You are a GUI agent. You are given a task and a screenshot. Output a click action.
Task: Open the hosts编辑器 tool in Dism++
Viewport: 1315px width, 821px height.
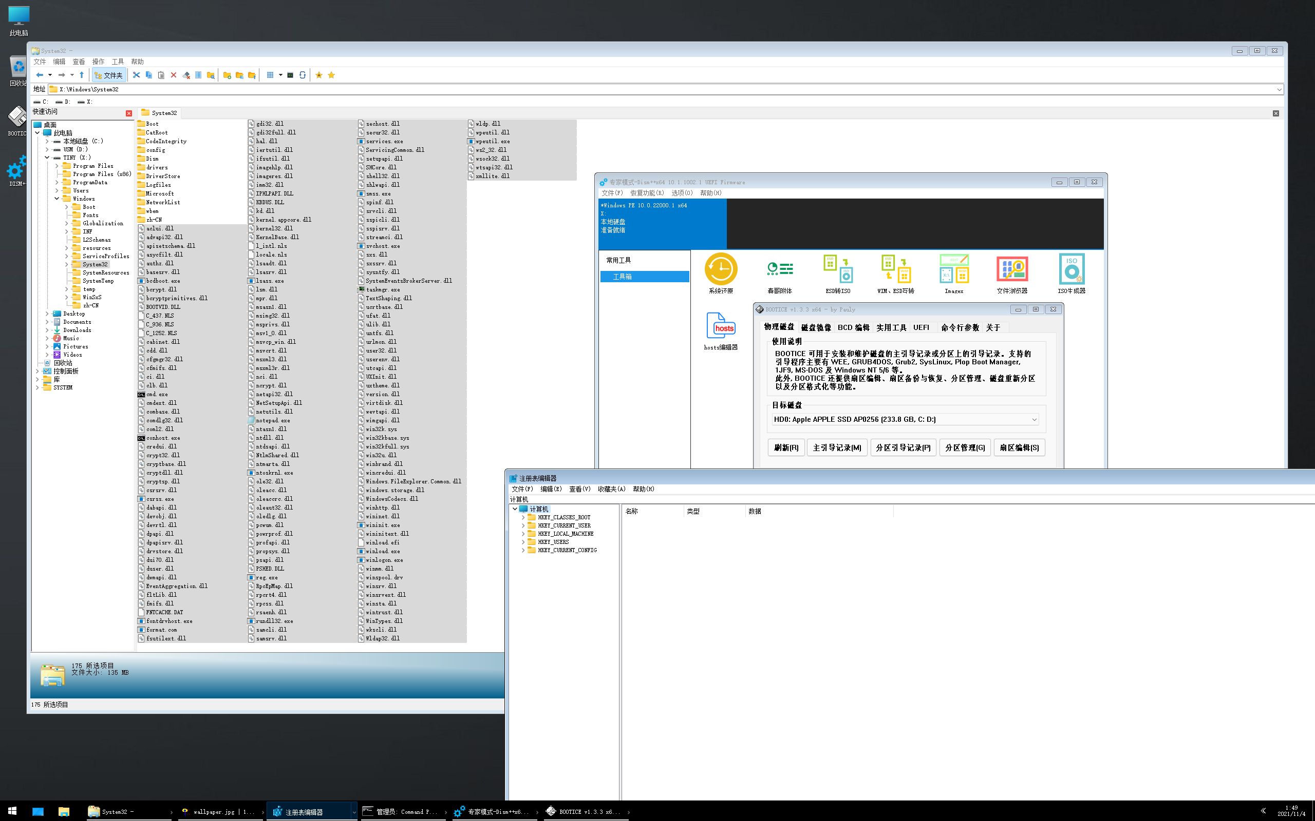pyautogui.click(x=721, y=331)
